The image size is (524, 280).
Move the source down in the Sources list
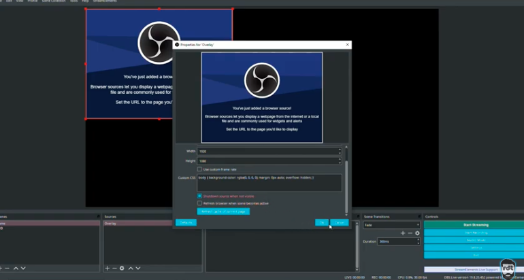138,268
